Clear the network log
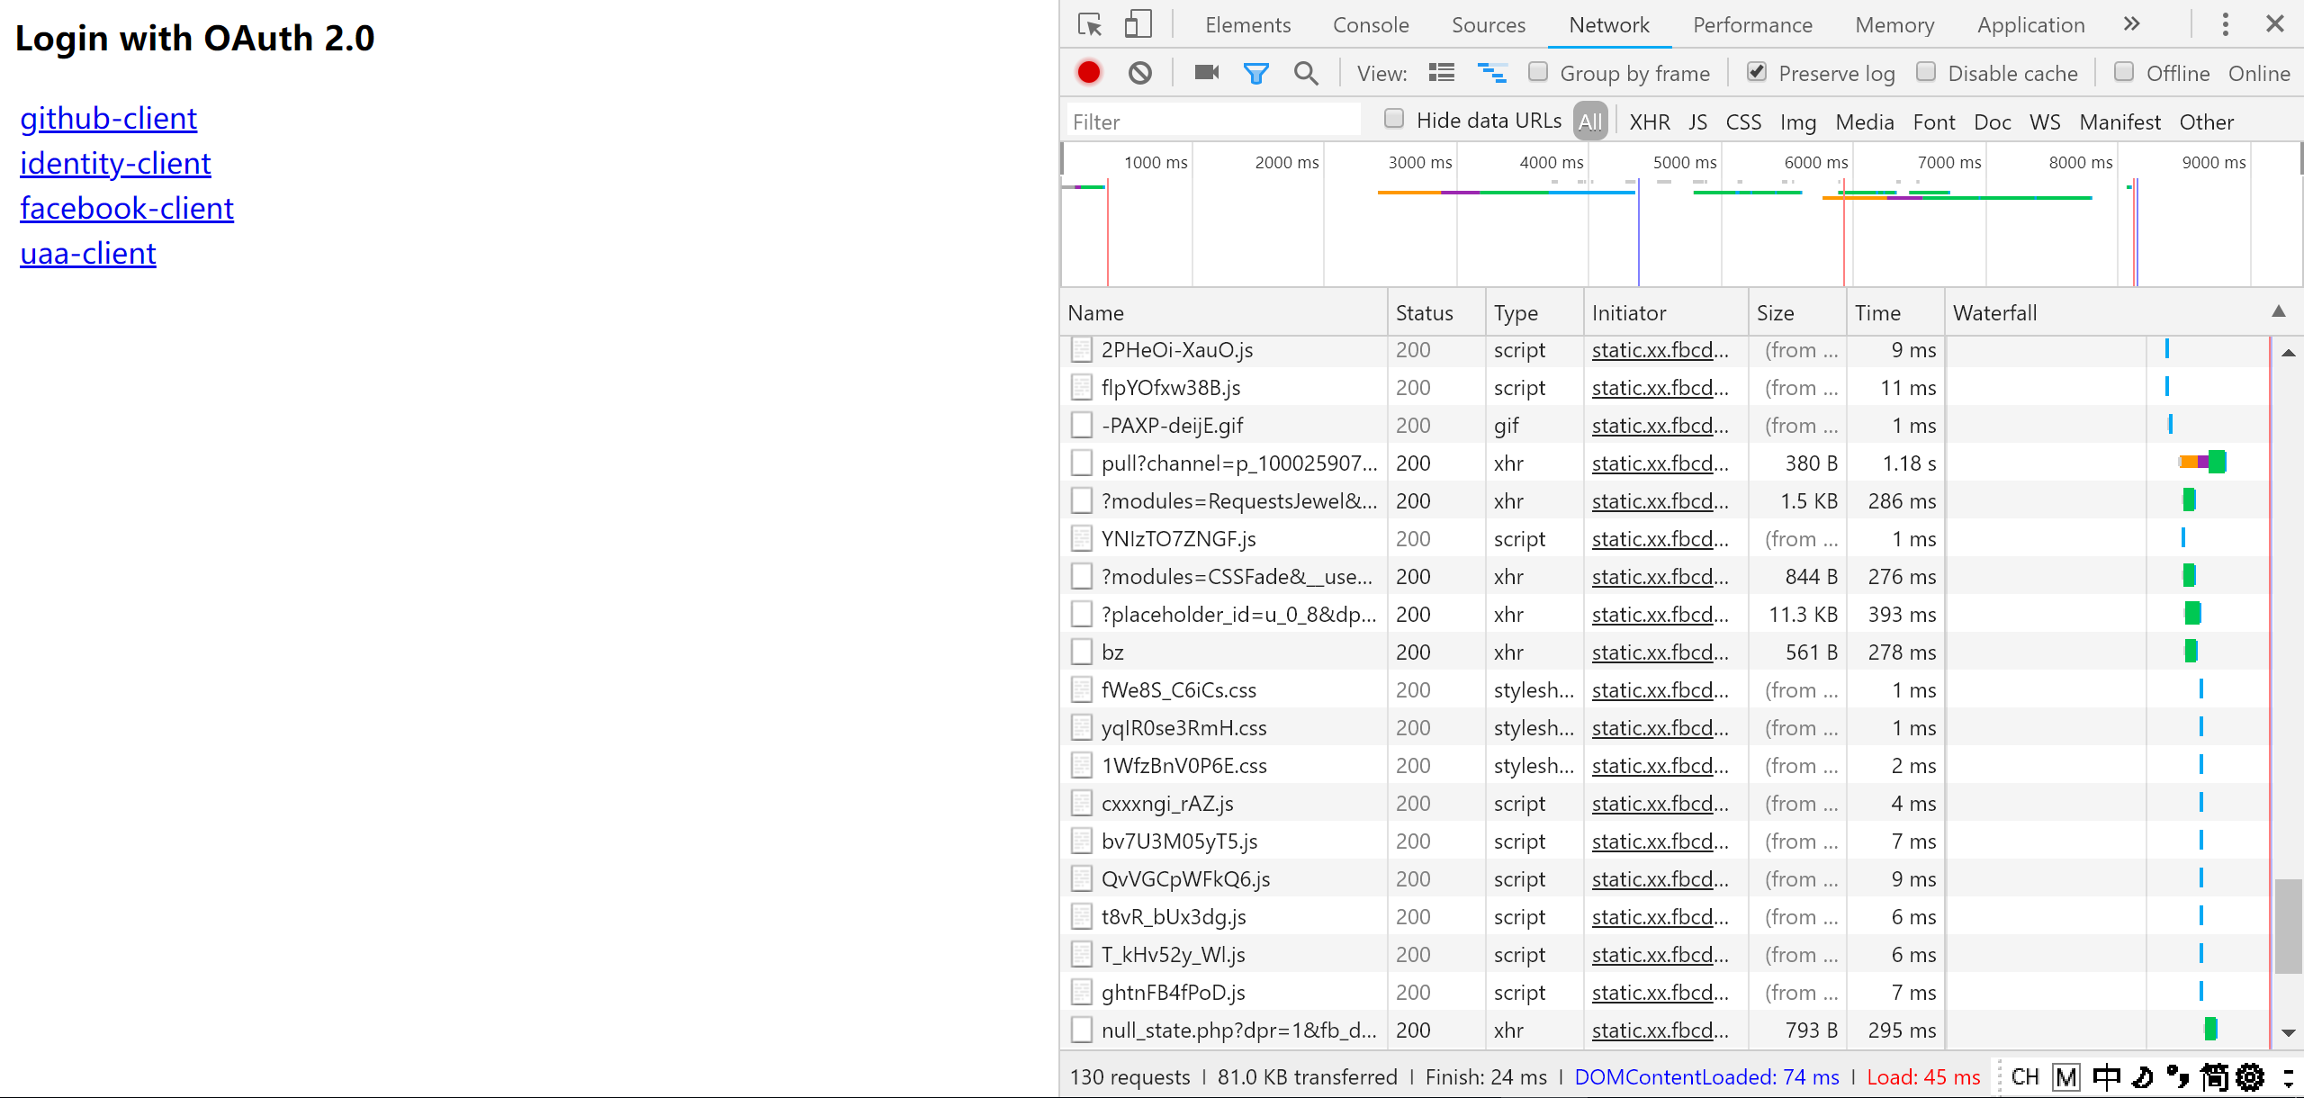The height and width of the screenshot is (1098, 2304). click(x=1140, y=73)
